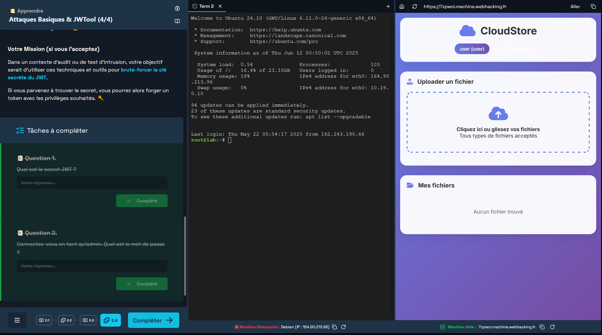The image size is (602, 335).
Task: Click 'Tous types de fichiers acceptés' text
Action: (x=498, y=136)
